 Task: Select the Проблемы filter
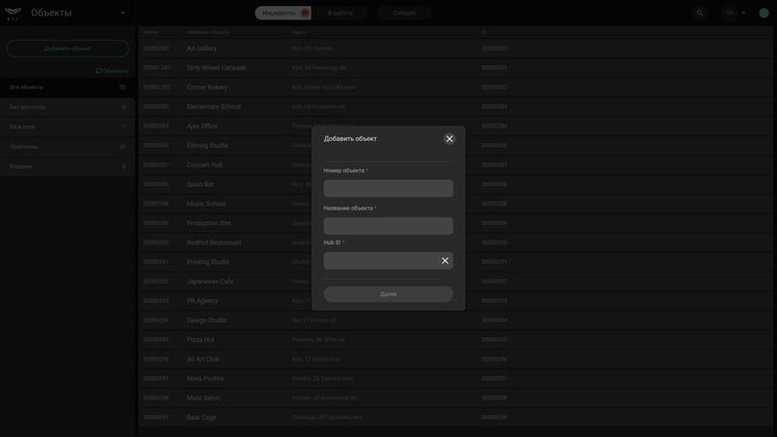pos(67,147)
